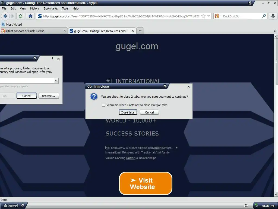
Task: Expand the address bar history dropdown arrow
Action: [209, 16]
